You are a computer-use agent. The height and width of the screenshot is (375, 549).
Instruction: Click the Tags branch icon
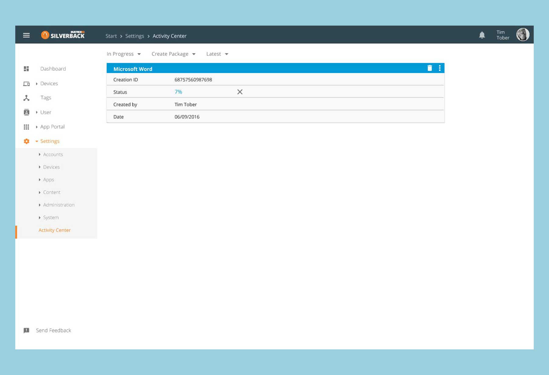(27, 98)
